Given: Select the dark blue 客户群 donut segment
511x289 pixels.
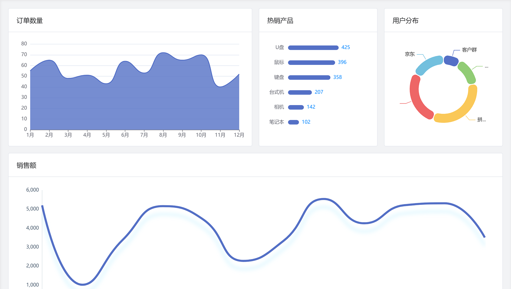Looking at the screenshot, I should tap(451, 61).
